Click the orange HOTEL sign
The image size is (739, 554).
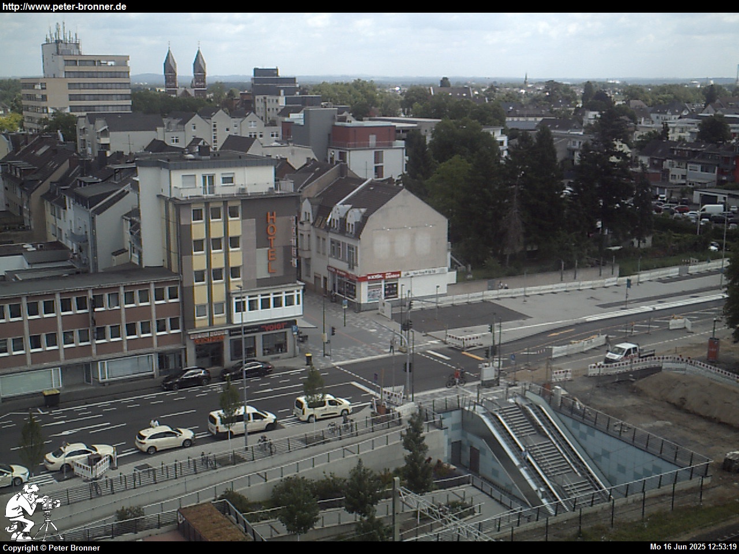[x=271, y=242]
